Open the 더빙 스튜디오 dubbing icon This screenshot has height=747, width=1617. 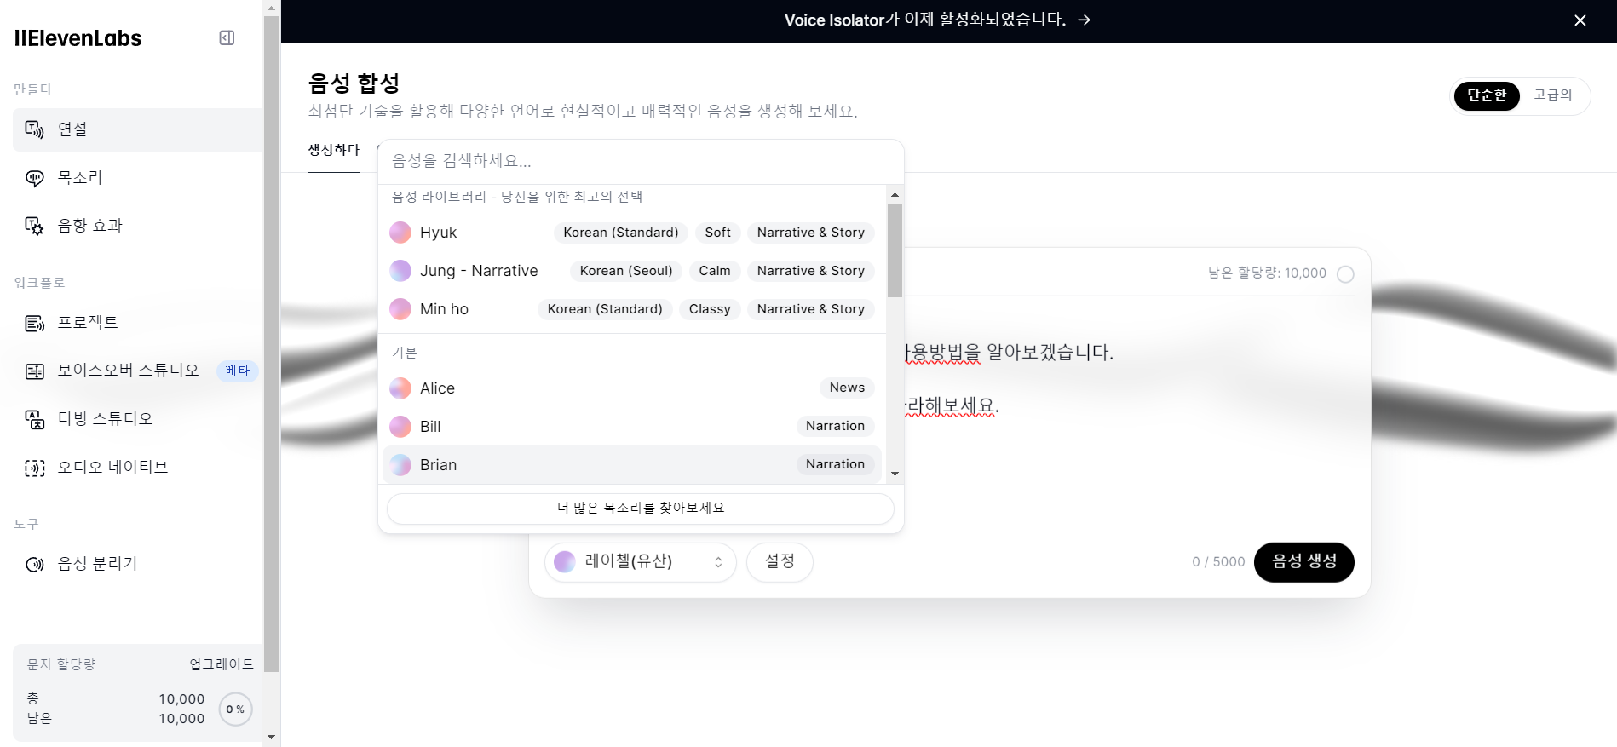[x=34, y=419]
